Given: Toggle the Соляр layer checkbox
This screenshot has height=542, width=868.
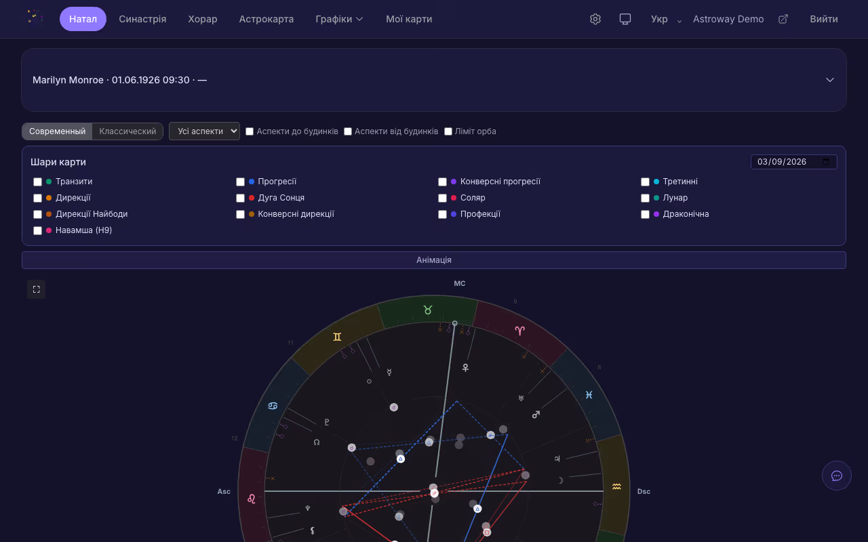Looking at the screenshot, I should coord(443,198).
